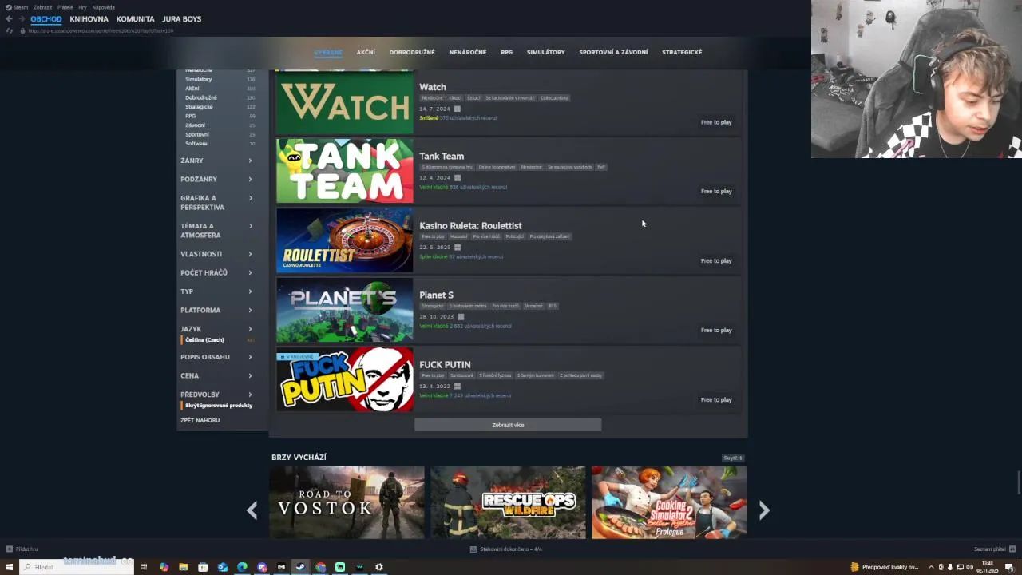This screenshot has height=575, width=1022.
Task: Open the Windows Start menu
Action: coord(10,567)
